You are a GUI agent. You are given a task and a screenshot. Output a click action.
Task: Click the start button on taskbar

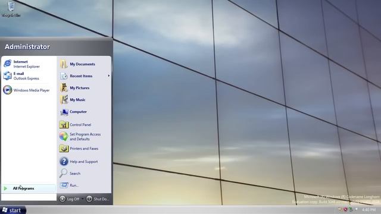(13, 210)
